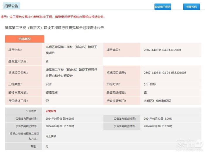Click the announcement title 塘尾第二学校 heading
Screen dimensions: 205x152
(x=54, y=28)
